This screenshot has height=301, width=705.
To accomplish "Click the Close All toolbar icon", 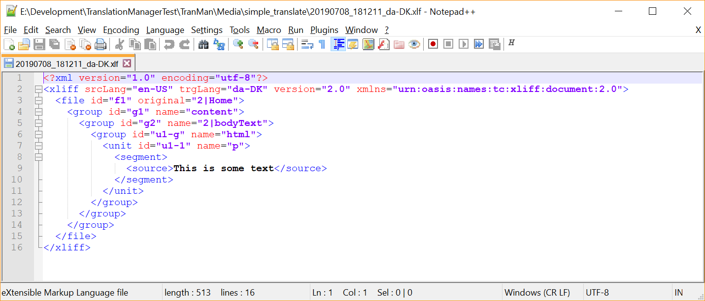I will (x=85, y=44).
